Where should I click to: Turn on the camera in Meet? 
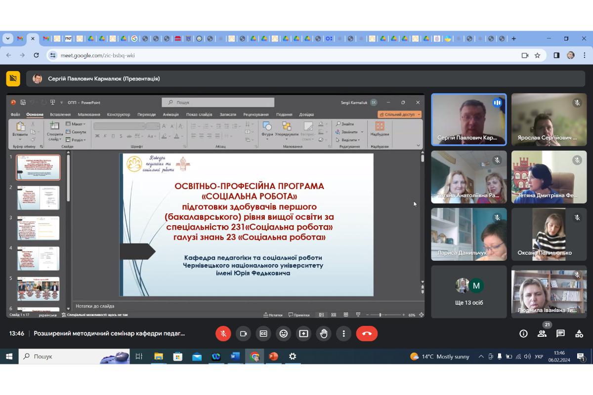pyautogui.click(x=243, y=334)
